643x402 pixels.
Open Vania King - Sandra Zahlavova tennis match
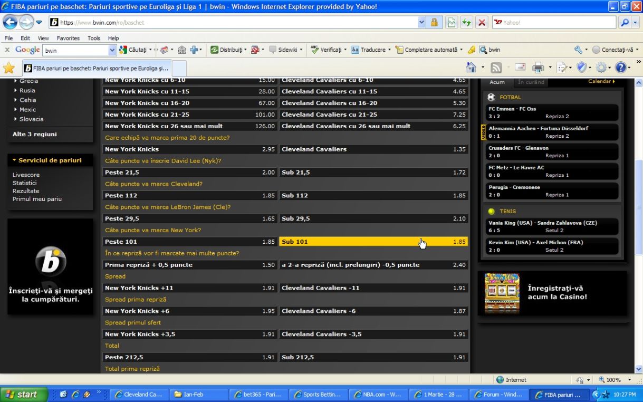tap(552, 226)
